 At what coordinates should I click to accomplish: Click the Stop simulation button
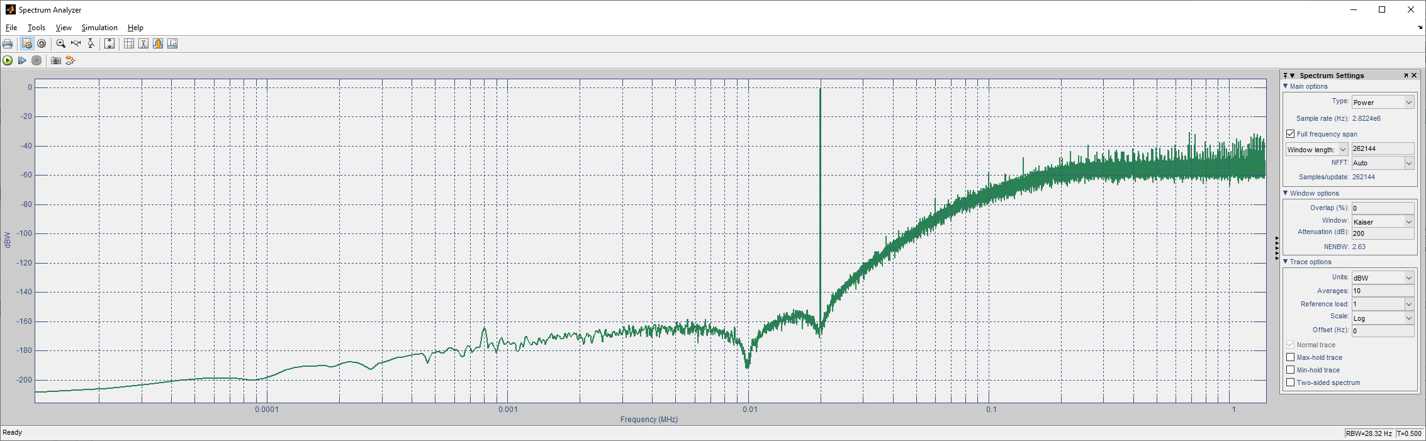click(x=36, y=60)
